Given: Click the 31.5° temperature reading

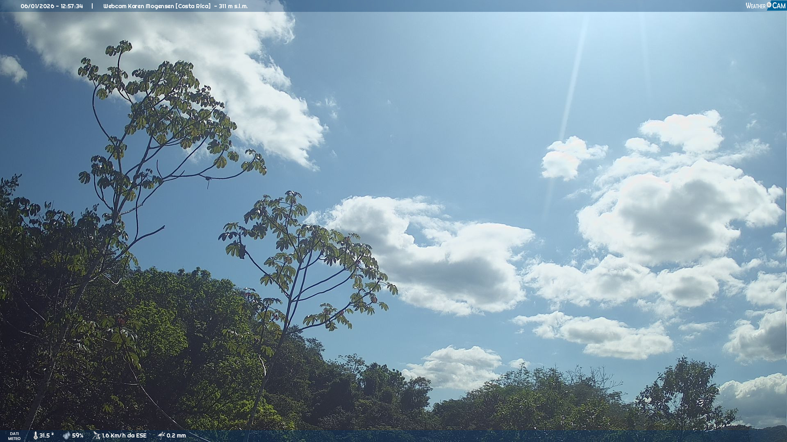Looking at the screenshot, I should click(x=46, y=435).
